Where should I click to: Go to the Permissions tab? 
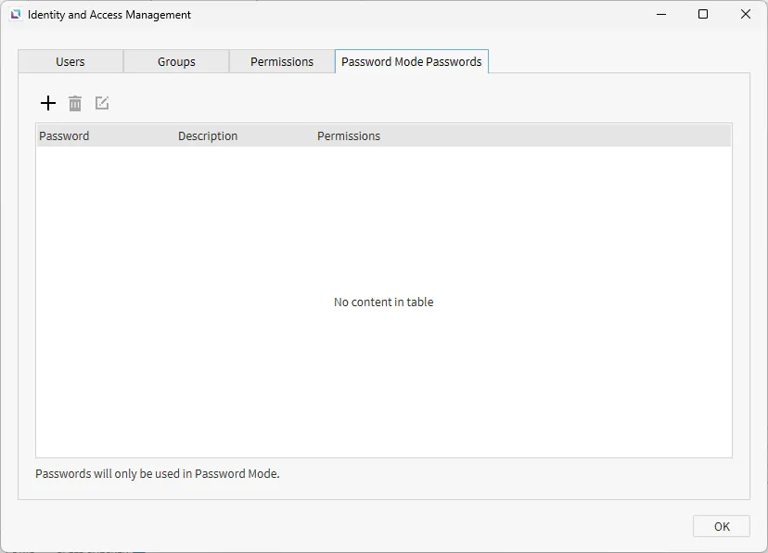(x=282, y=62)
